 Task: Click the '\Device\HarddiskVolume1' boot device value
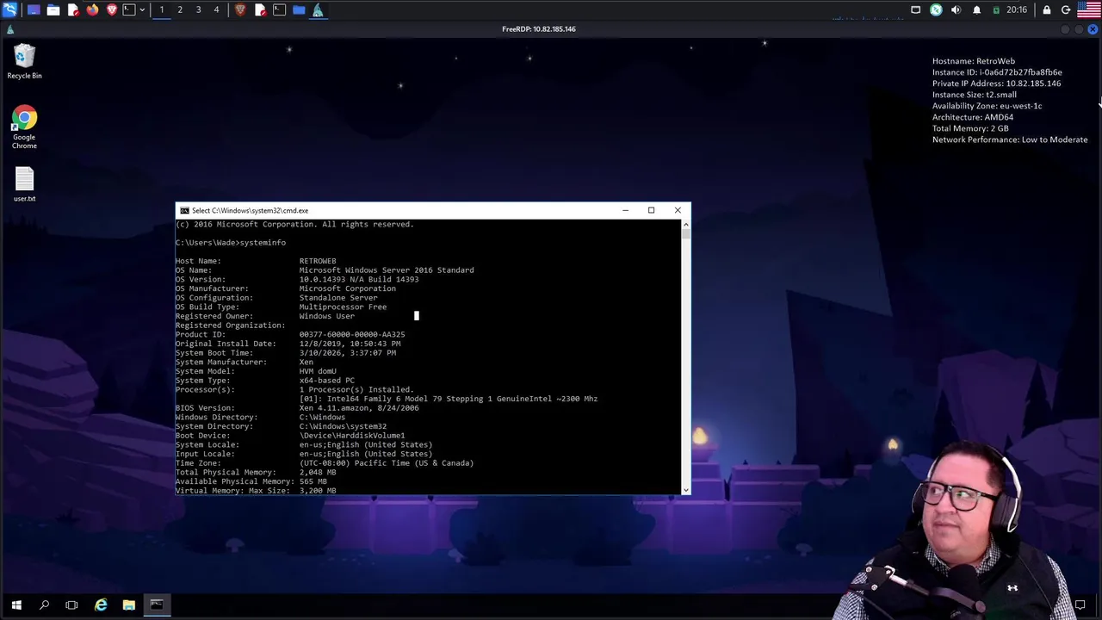click(x=352, y=436)
